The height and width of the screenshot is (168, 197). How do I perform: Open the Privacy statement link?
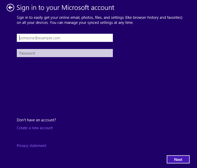pyautogui.click(x=32, y=146)
